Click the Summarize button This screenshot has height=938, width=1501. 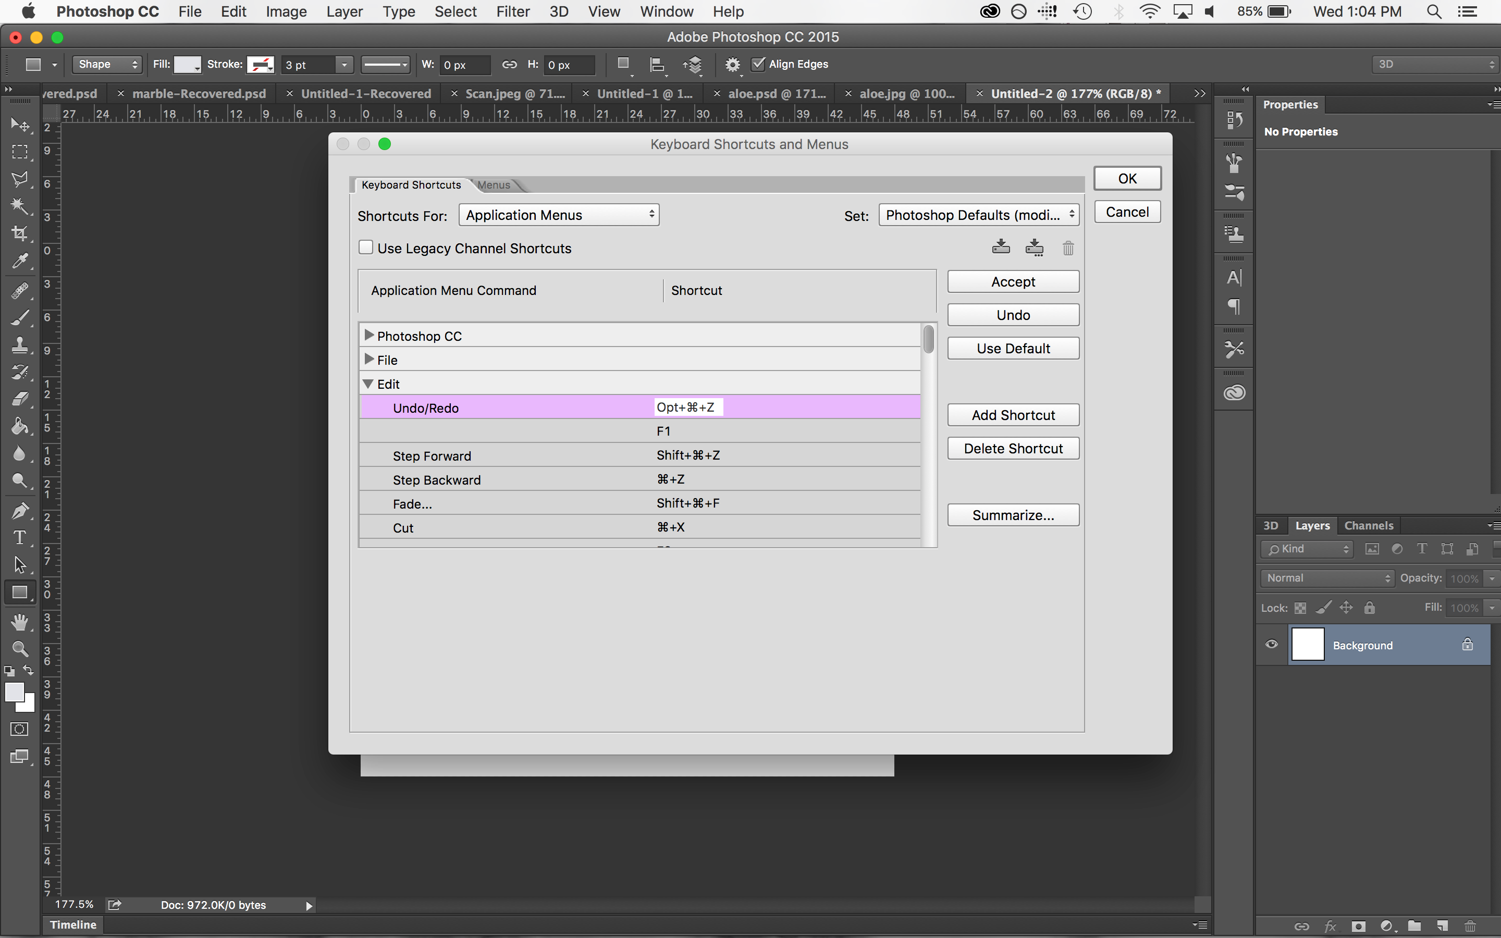coord(1013,515)
